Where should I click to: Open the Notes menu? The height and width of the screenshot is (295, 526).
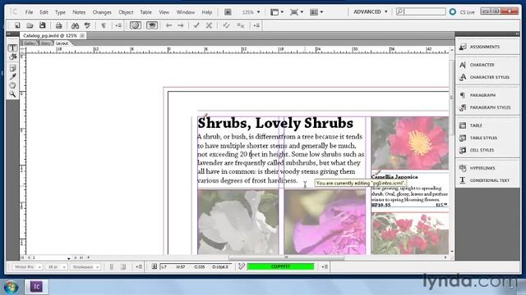click(x=79, y=12)
